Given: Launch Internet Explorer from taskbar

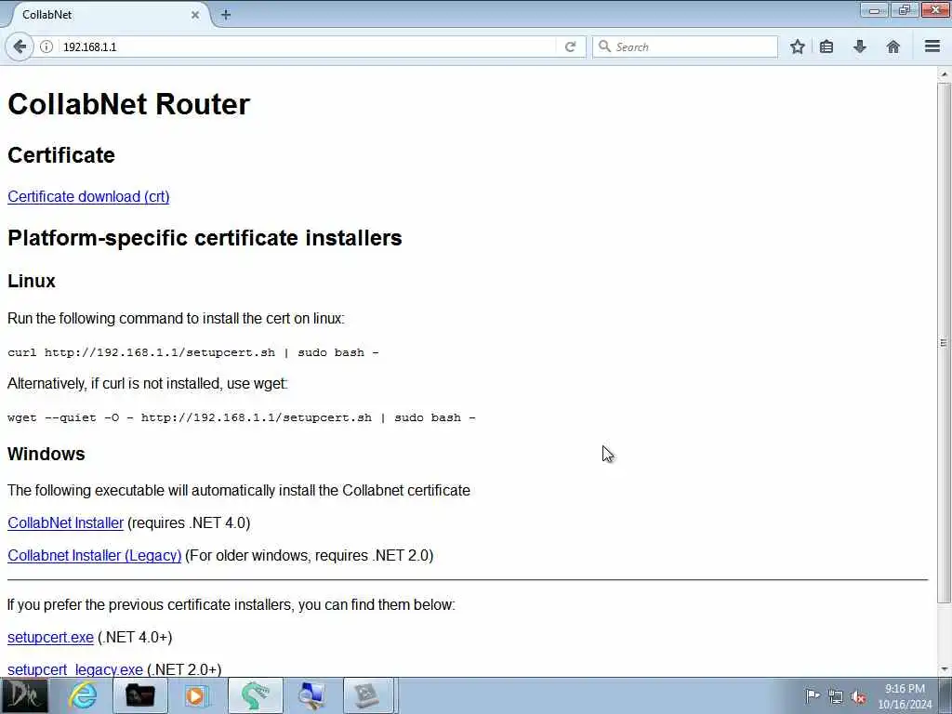Looking at the screenshot, I should (83, 695).
